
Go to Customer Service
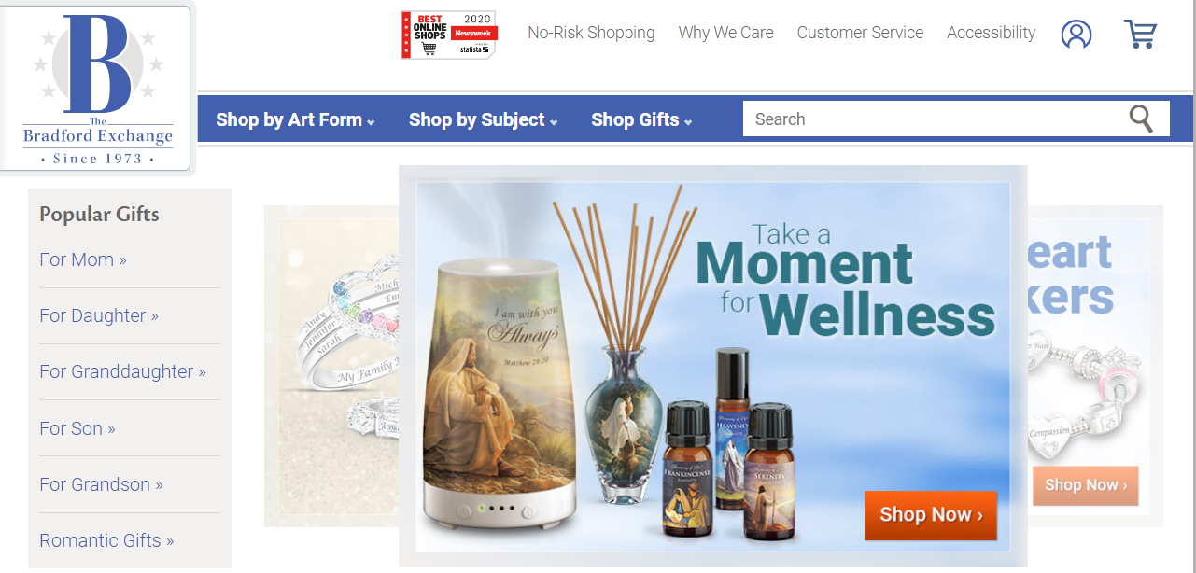pyautogui.click(x=860, y=33)
